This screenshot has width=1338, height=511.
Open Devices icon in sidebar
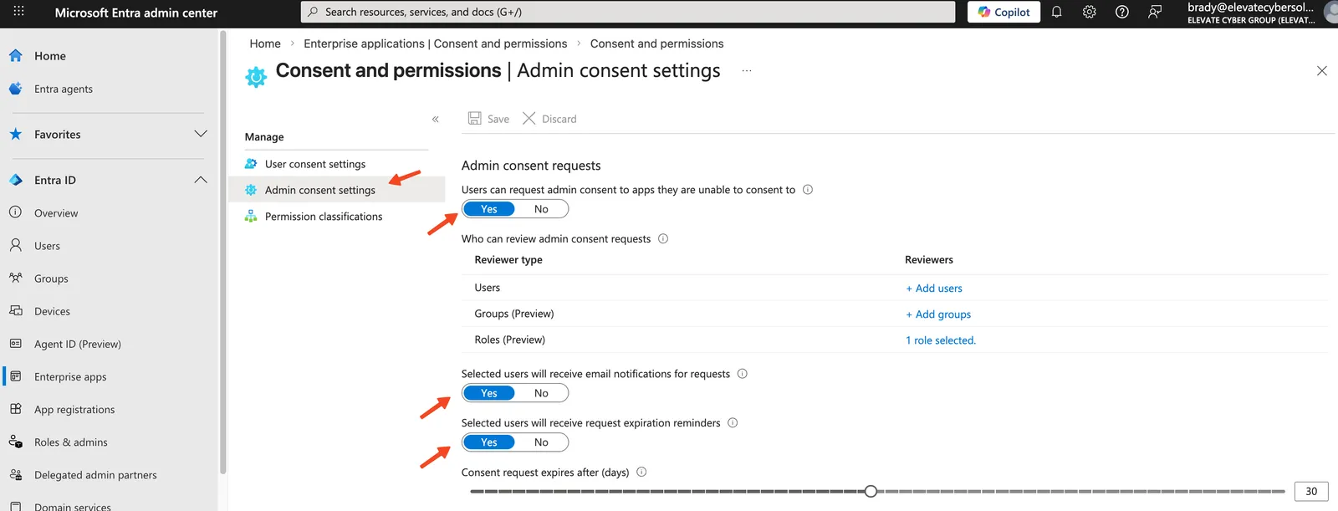(x=15, y=310)
